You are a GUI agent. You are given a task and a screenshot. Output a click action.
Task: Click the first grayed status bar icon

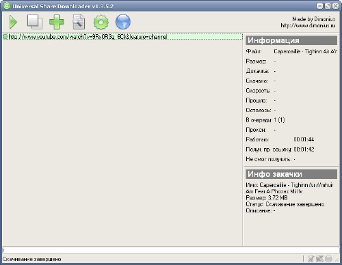[311, 259]
